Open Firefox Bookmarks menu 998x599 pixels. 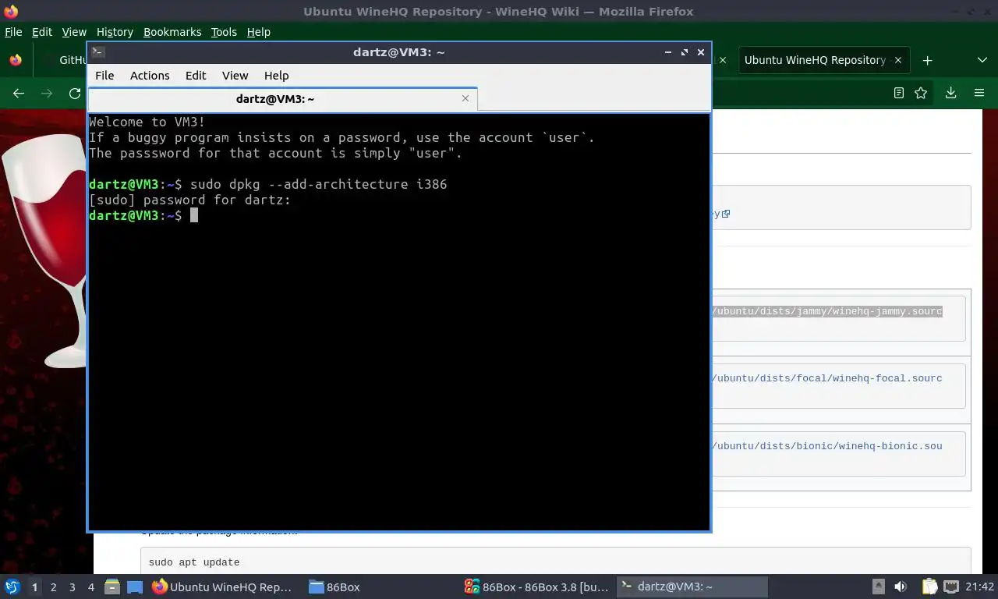pos(172,32)
